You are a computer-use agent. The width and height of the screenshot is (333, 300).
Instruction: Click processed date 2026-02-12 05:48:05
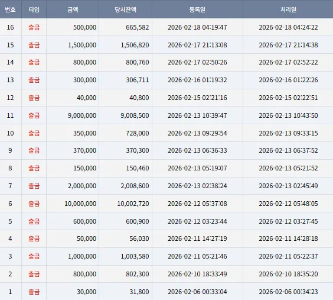coord(288,204)
